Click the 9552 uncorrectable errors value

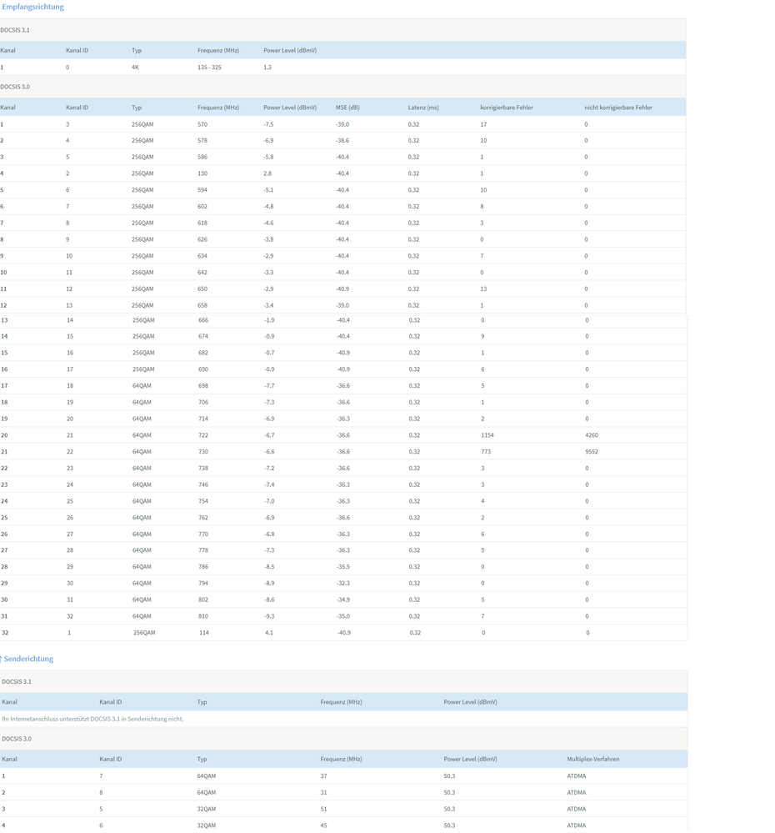coord(592,452)
